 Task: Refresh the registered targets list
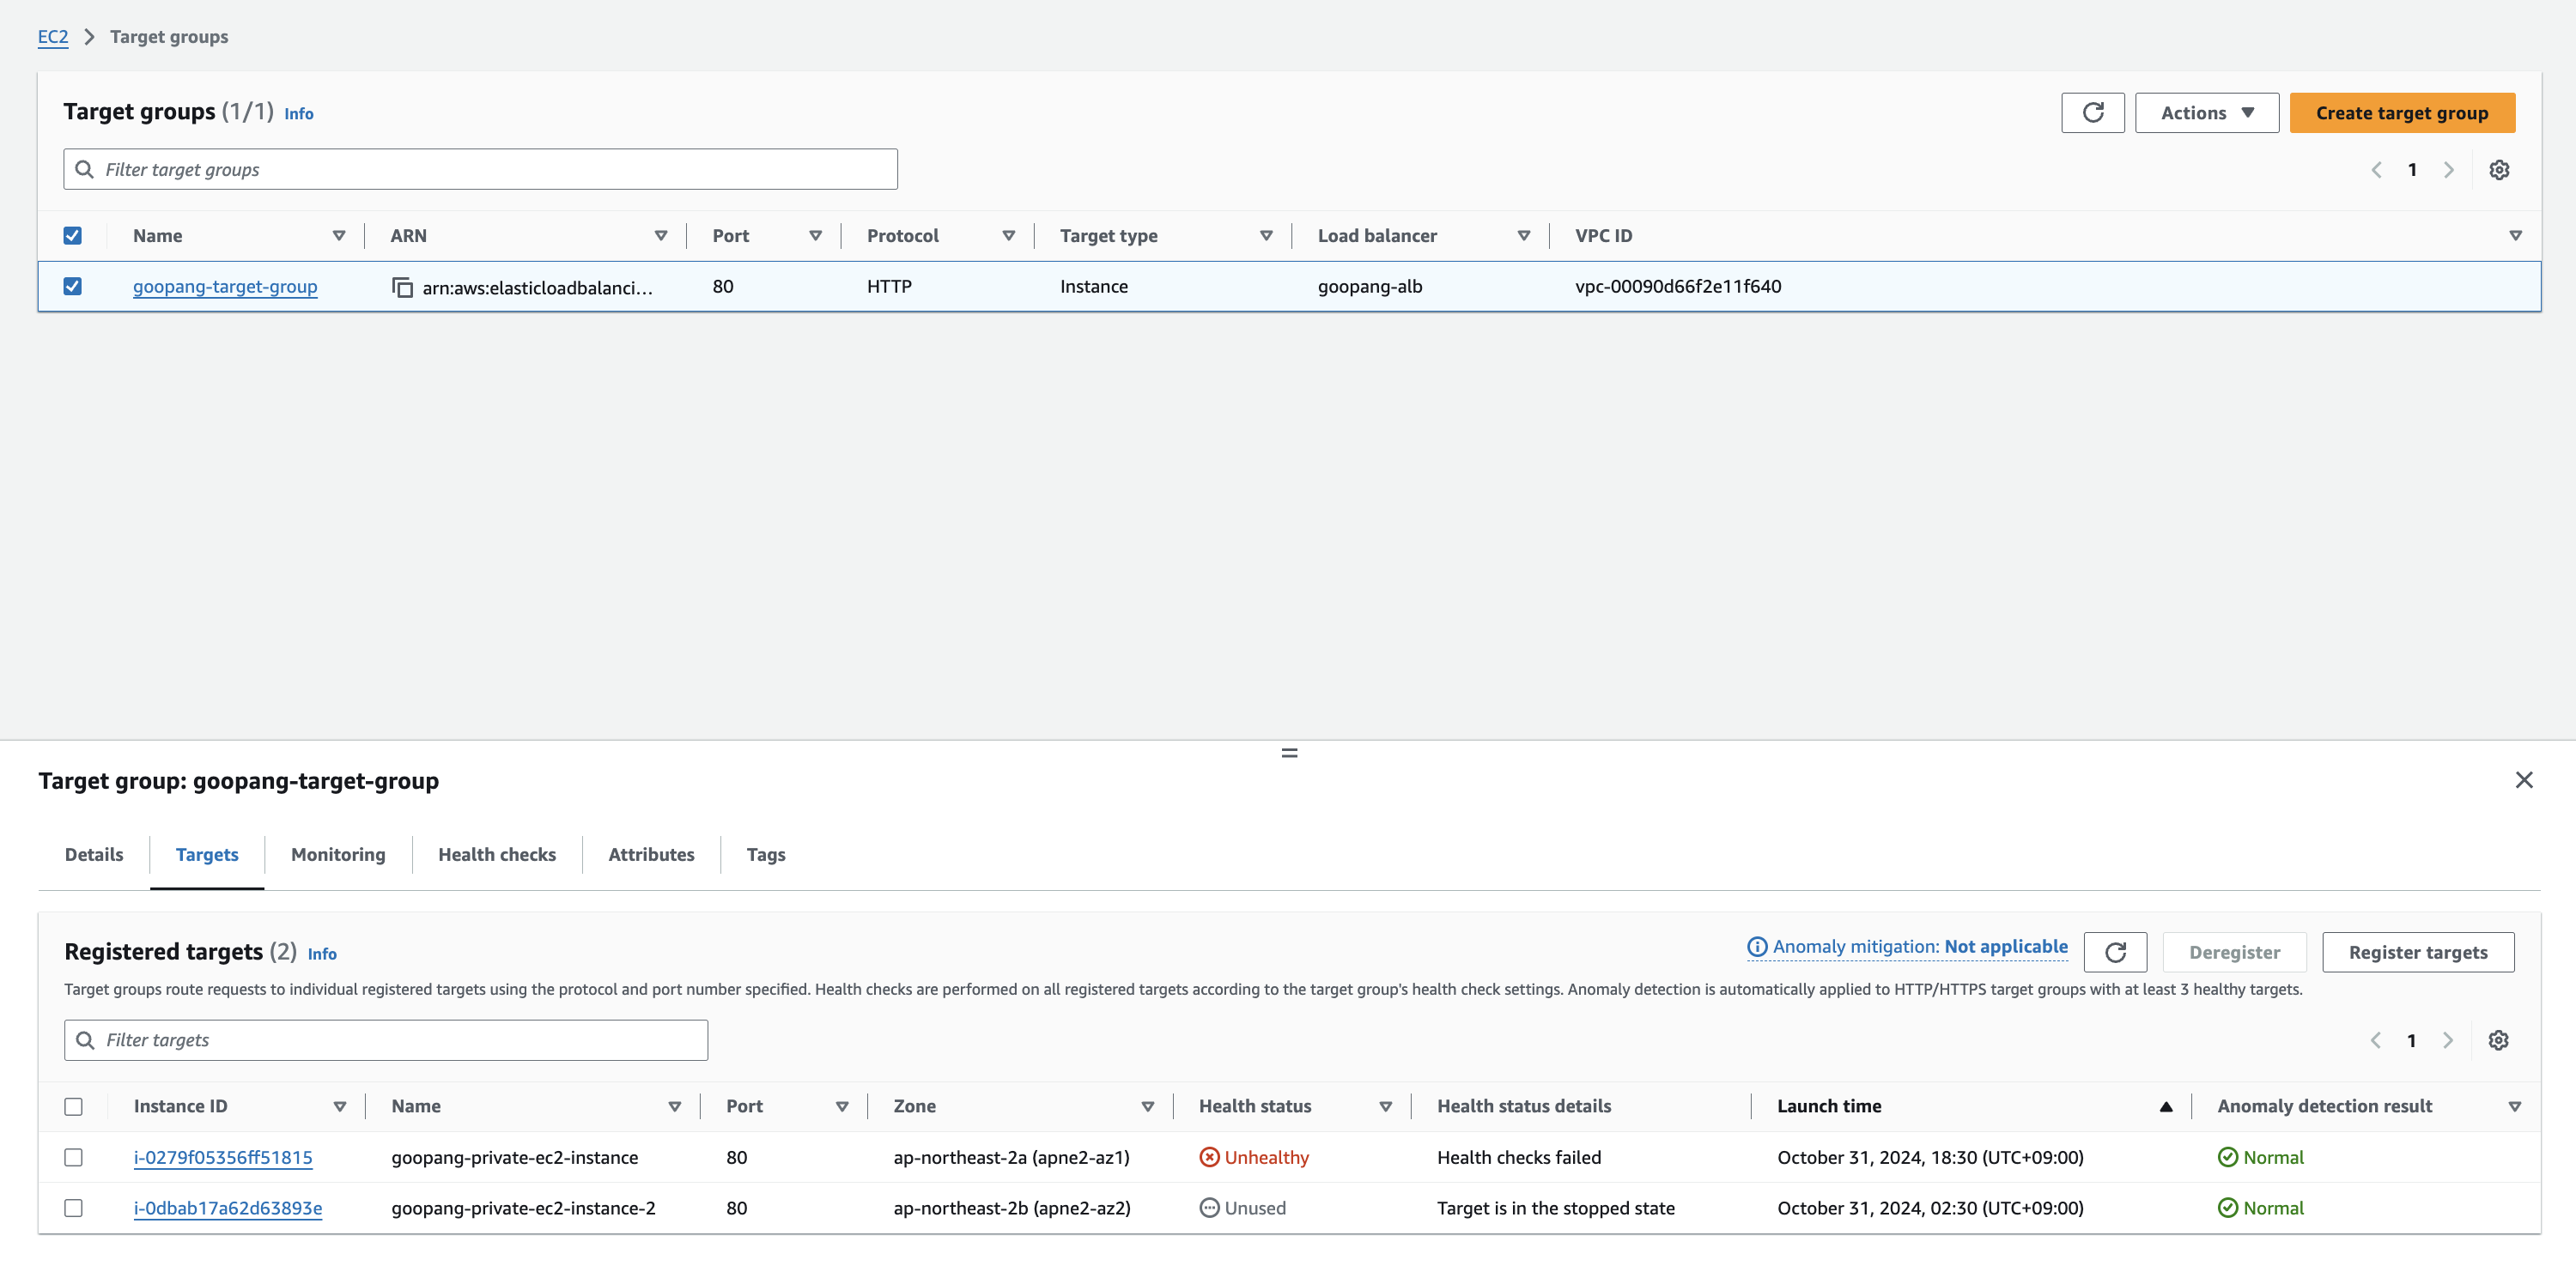pos(2115,952)
